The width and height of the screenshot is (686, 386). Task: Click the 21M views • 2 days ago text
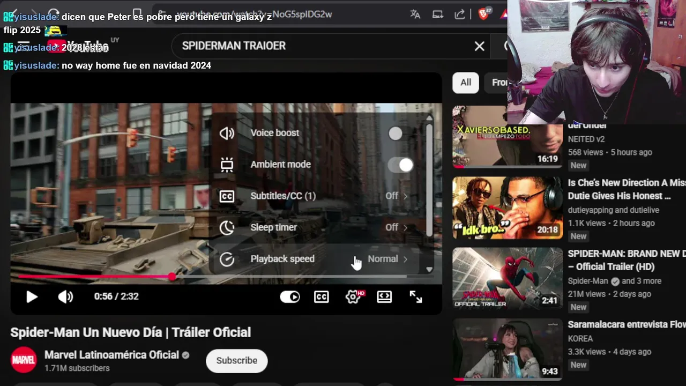609,294
